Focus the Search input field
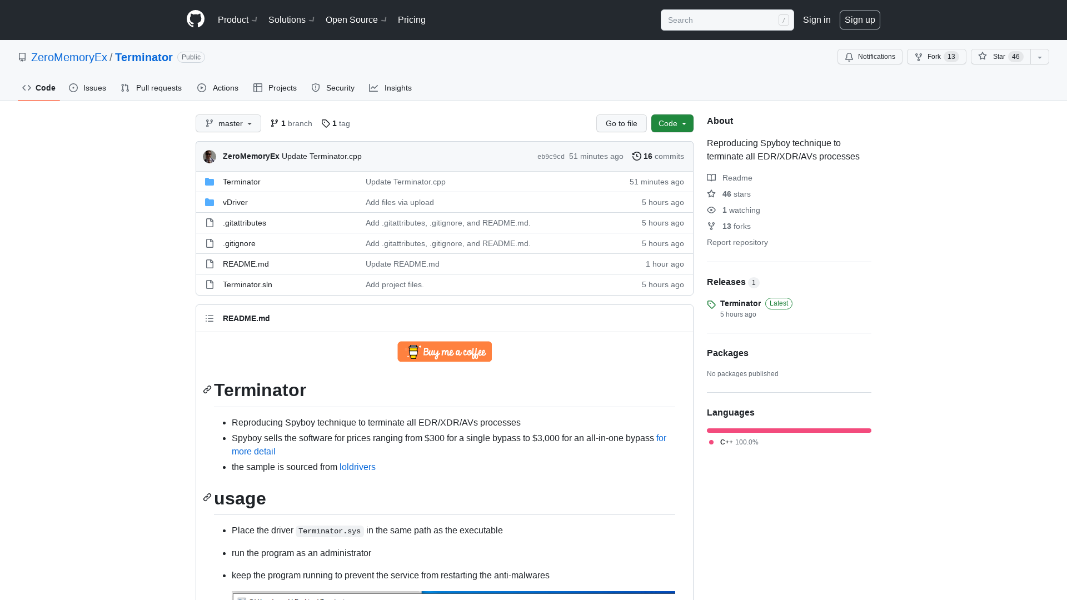 [x=727, y=20]
